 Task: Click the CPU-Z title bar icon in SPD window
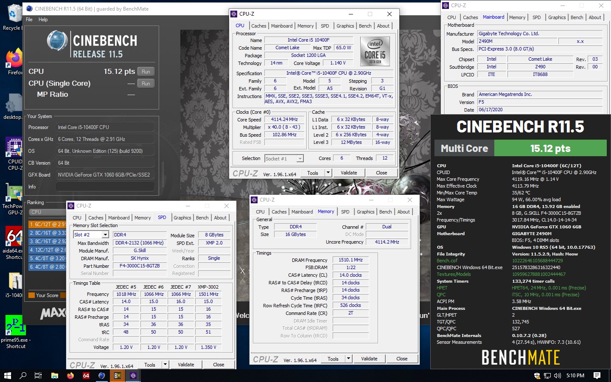tap(71, 206)
